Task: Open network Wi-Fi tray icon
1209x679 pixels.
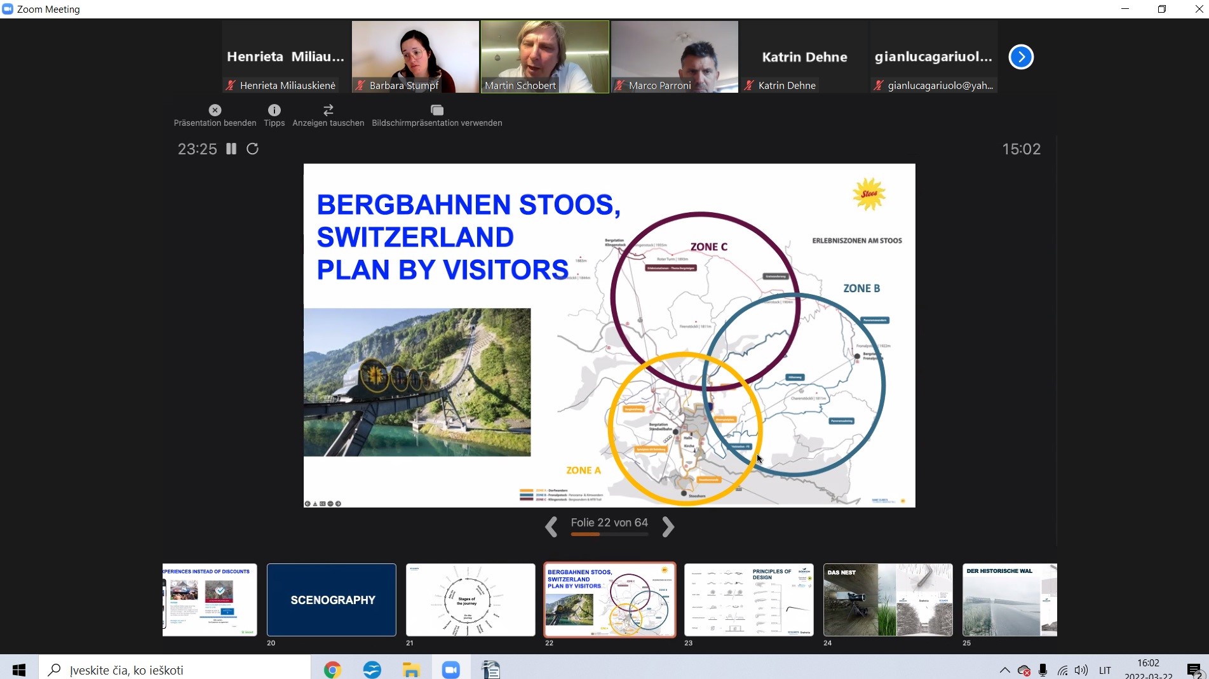Action: 1062,670
